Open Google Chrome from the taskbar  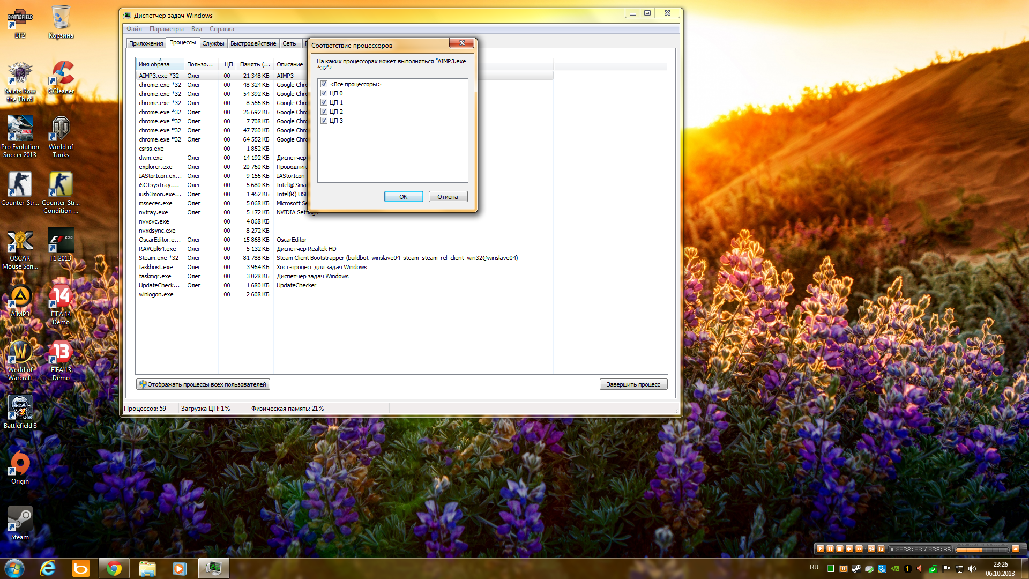pos(114,568)
